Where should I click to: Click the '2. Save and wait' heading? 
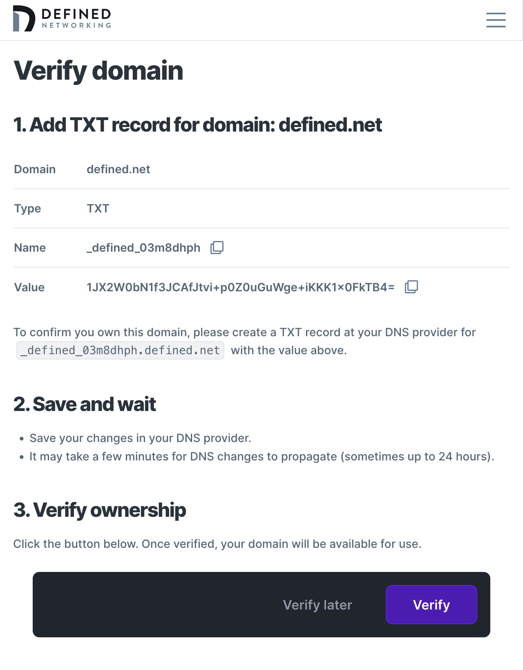pos(85,404)
